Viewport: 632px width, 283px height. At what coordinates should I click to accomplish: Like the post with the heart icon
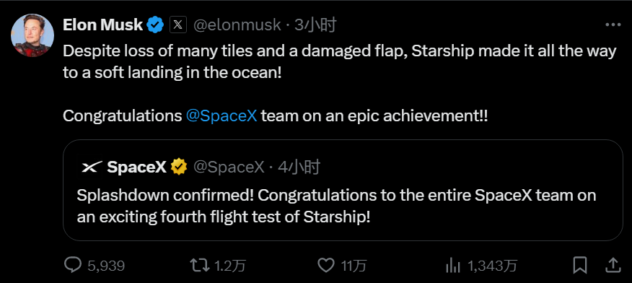coord(326,265)
